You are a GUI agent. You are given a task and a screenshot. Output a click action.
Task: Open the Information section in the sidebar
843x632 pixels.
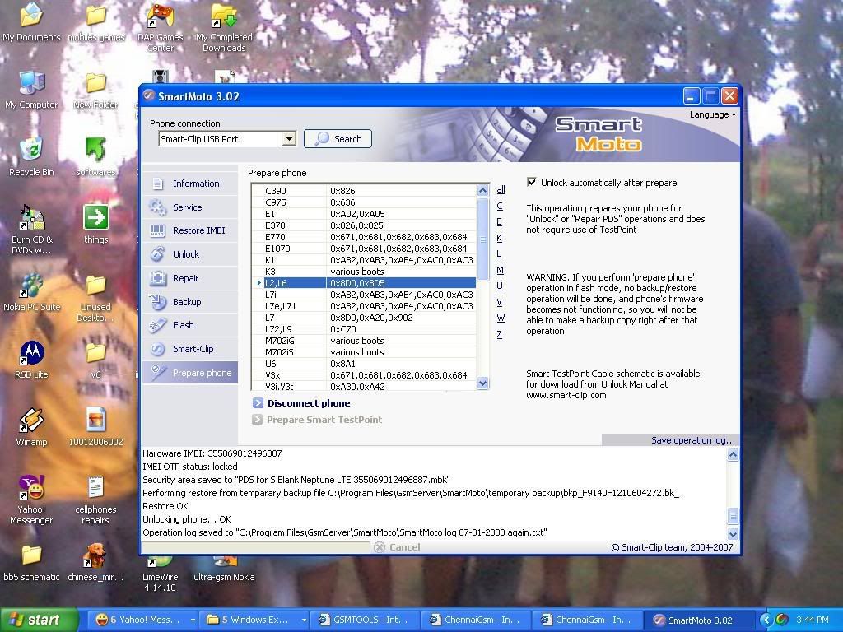click(190, 184)
